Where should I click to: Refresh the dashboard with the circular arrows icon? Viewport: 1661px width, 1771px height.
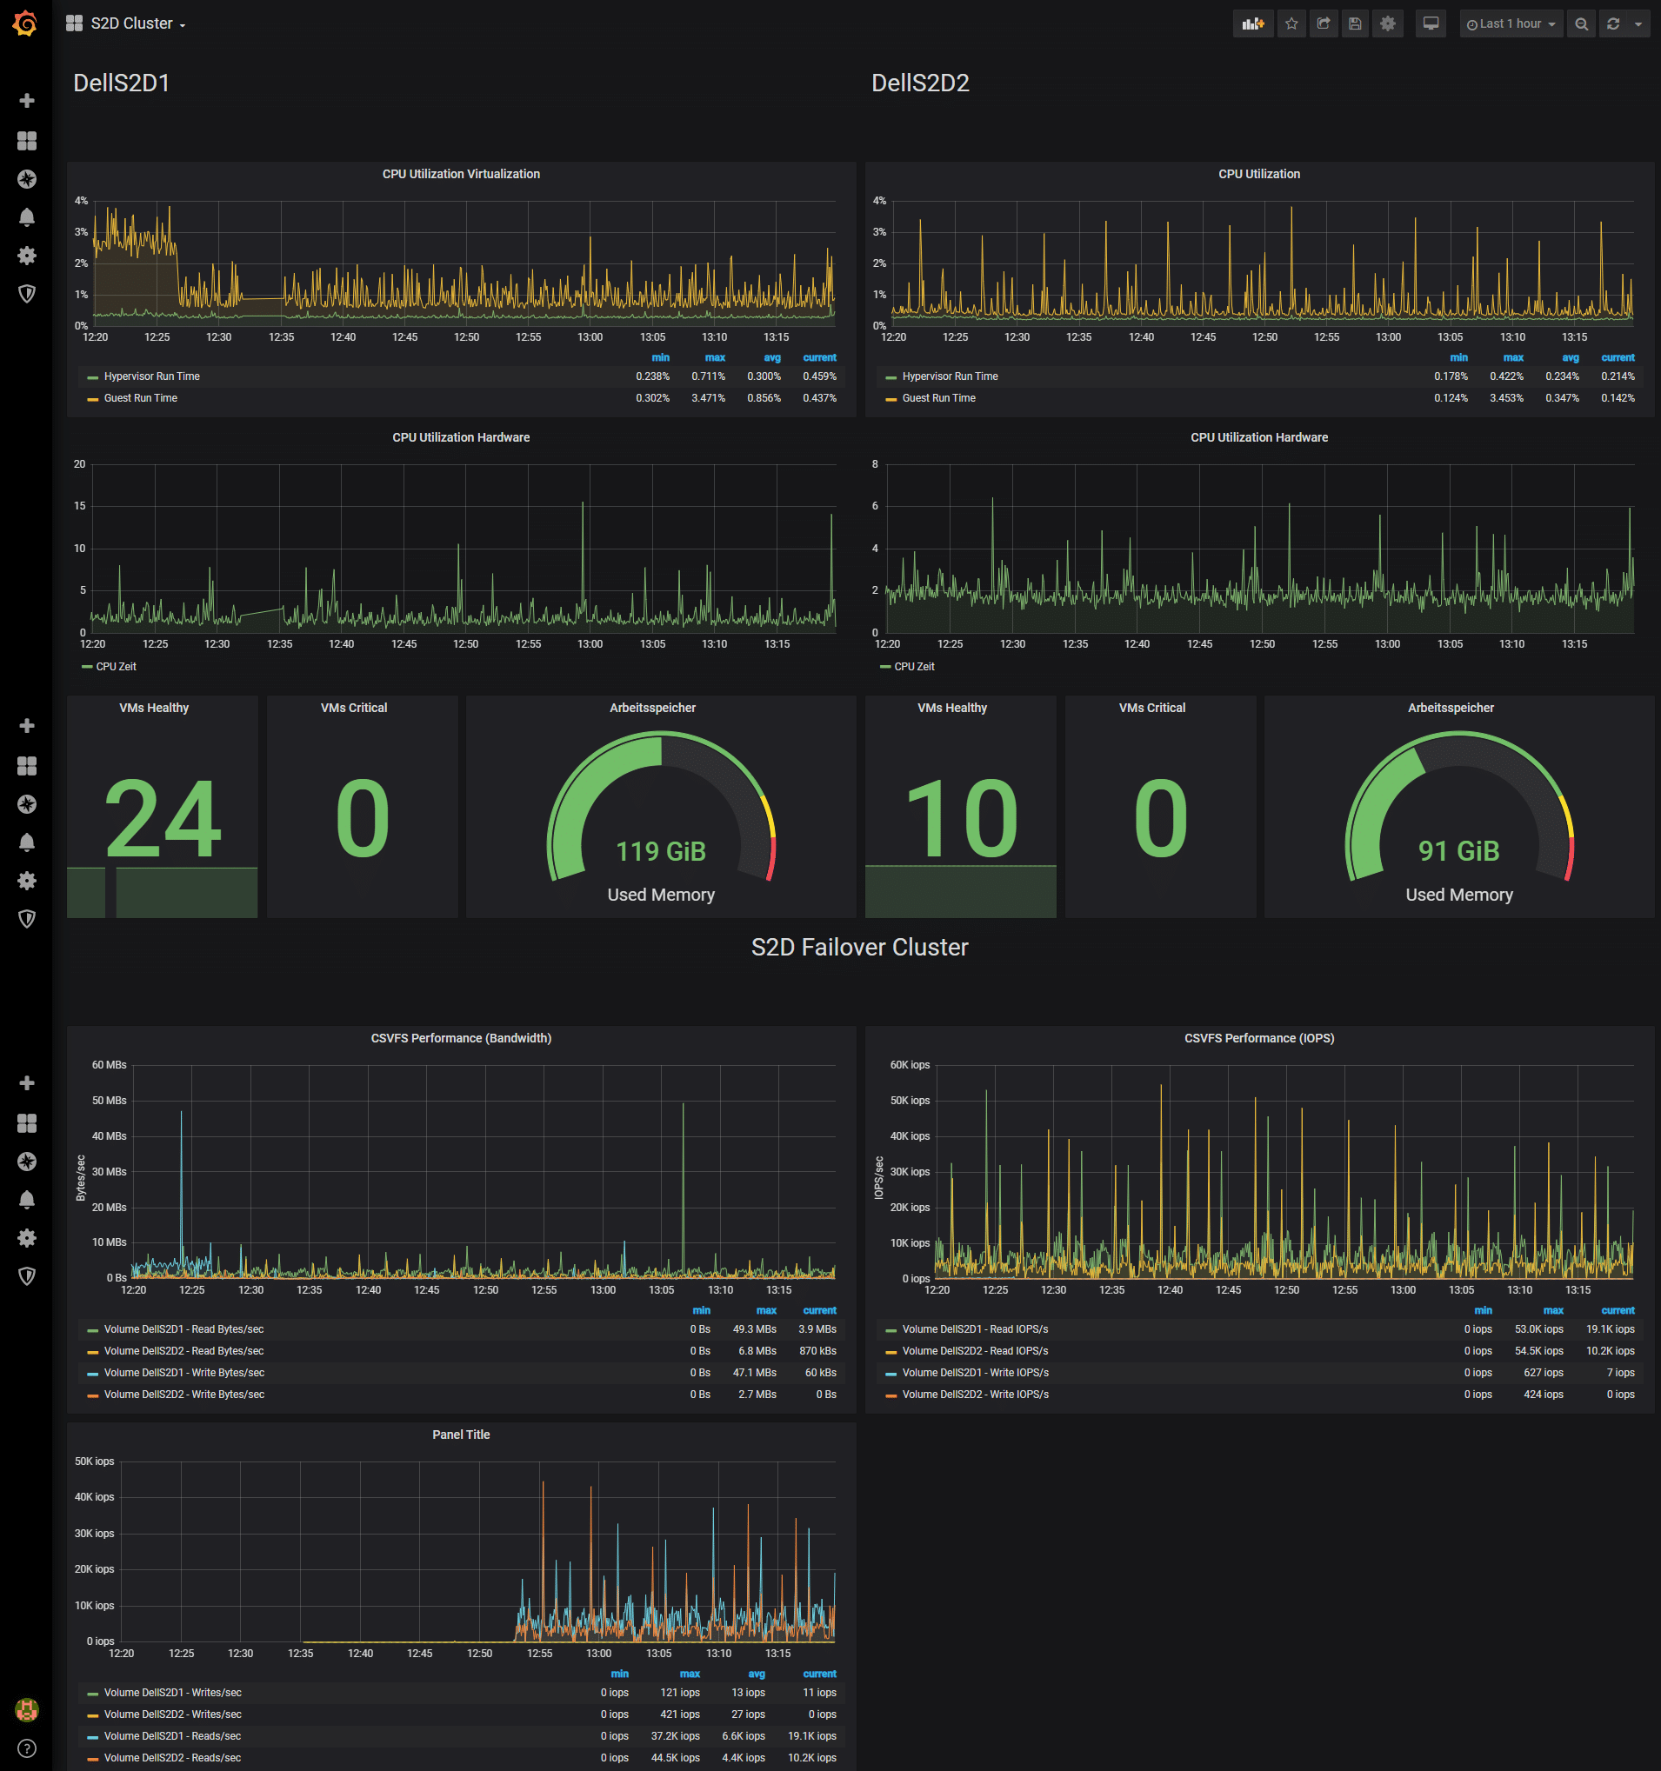pos(1613,24)
